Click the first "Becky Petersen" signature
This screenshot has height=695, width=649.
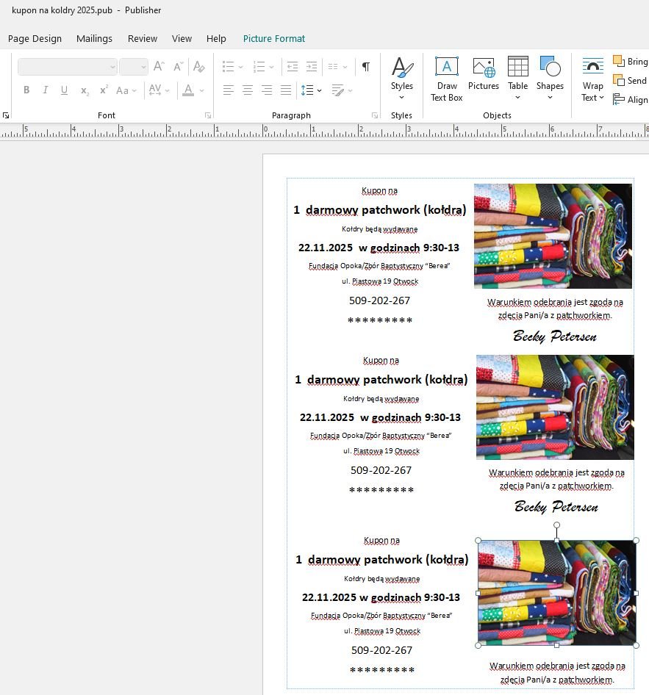pos(555,336)
